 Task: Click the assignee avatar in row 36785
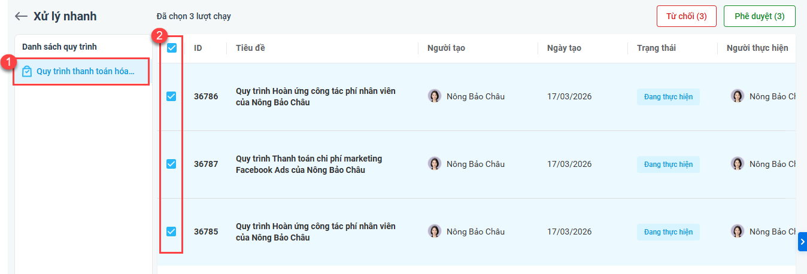point(738,231)
